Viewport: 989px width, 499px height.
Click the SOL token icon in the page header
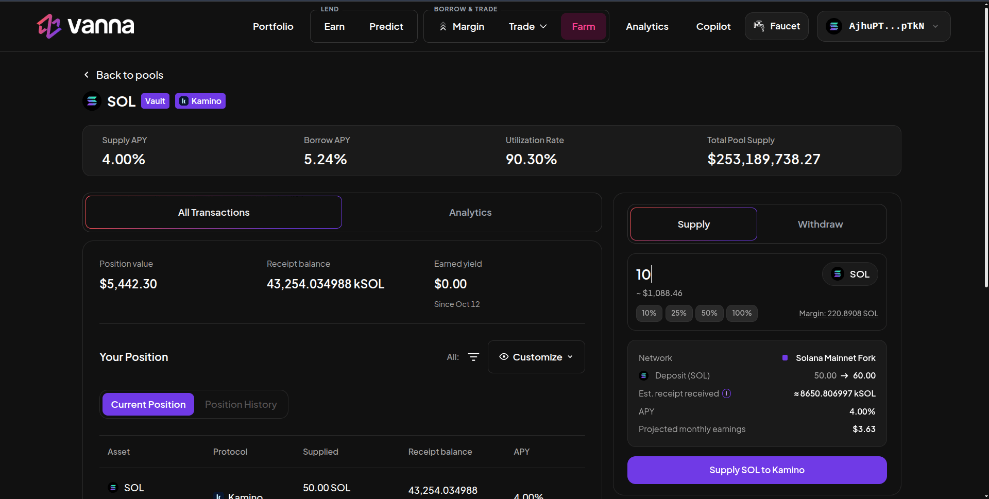tap(92, 101)
